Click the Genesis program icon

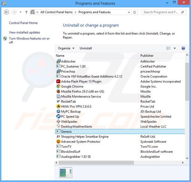(x=59, y=131)
